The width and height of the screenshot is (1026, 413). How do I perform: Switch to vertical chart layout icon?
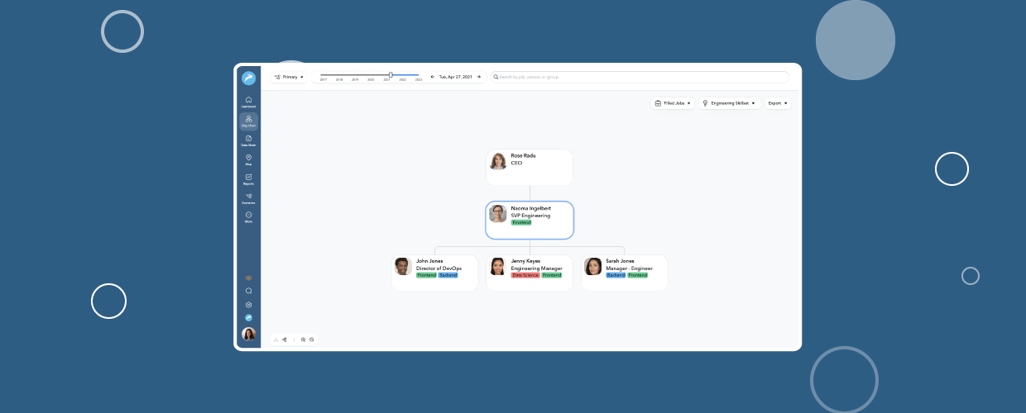point(276,339)
